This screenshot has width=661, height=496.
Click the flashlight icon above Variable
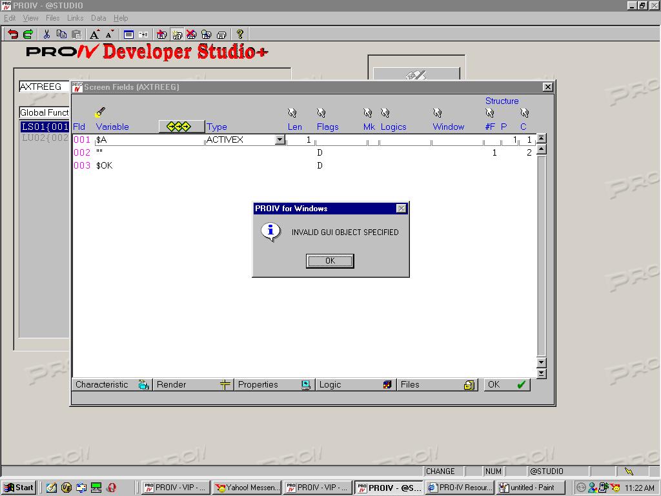[100, 112]
